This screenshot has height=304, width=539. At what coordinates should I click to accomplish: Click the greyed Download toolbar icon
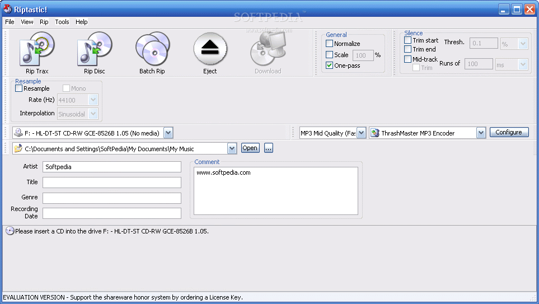tap(268, 49)
